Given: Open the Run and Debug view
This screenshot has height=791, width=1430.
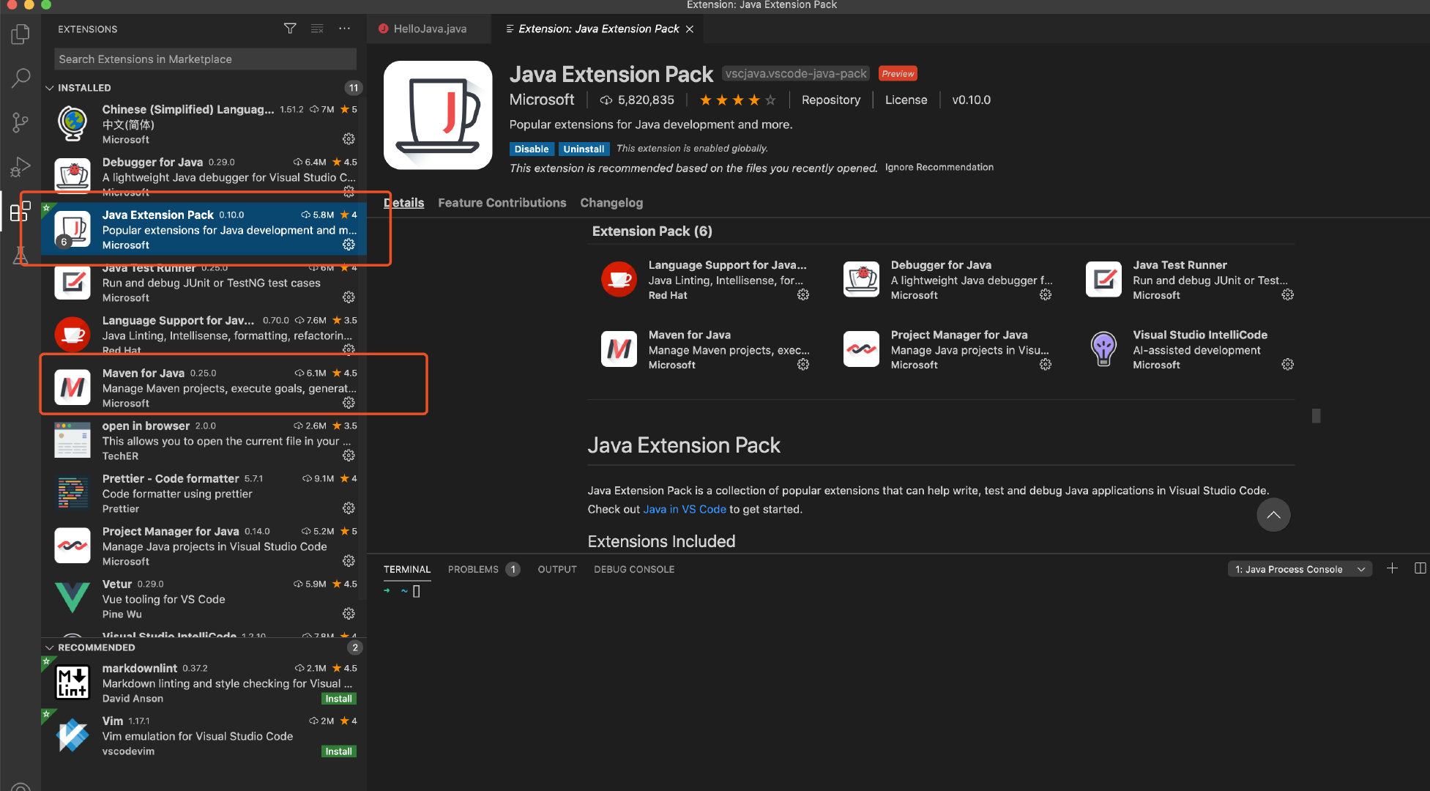Looking at the screenshot, I should click(x=21, y=167).
